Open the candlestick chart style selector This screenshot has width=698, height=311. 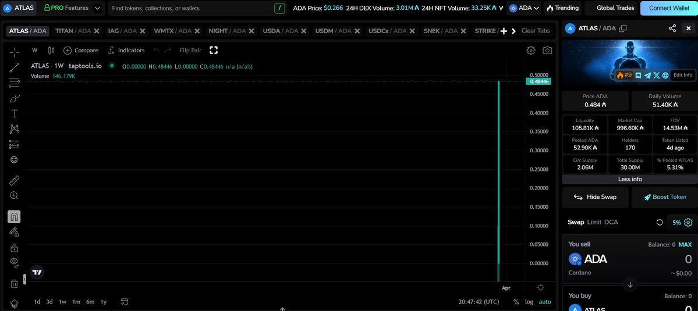point(51,50)
